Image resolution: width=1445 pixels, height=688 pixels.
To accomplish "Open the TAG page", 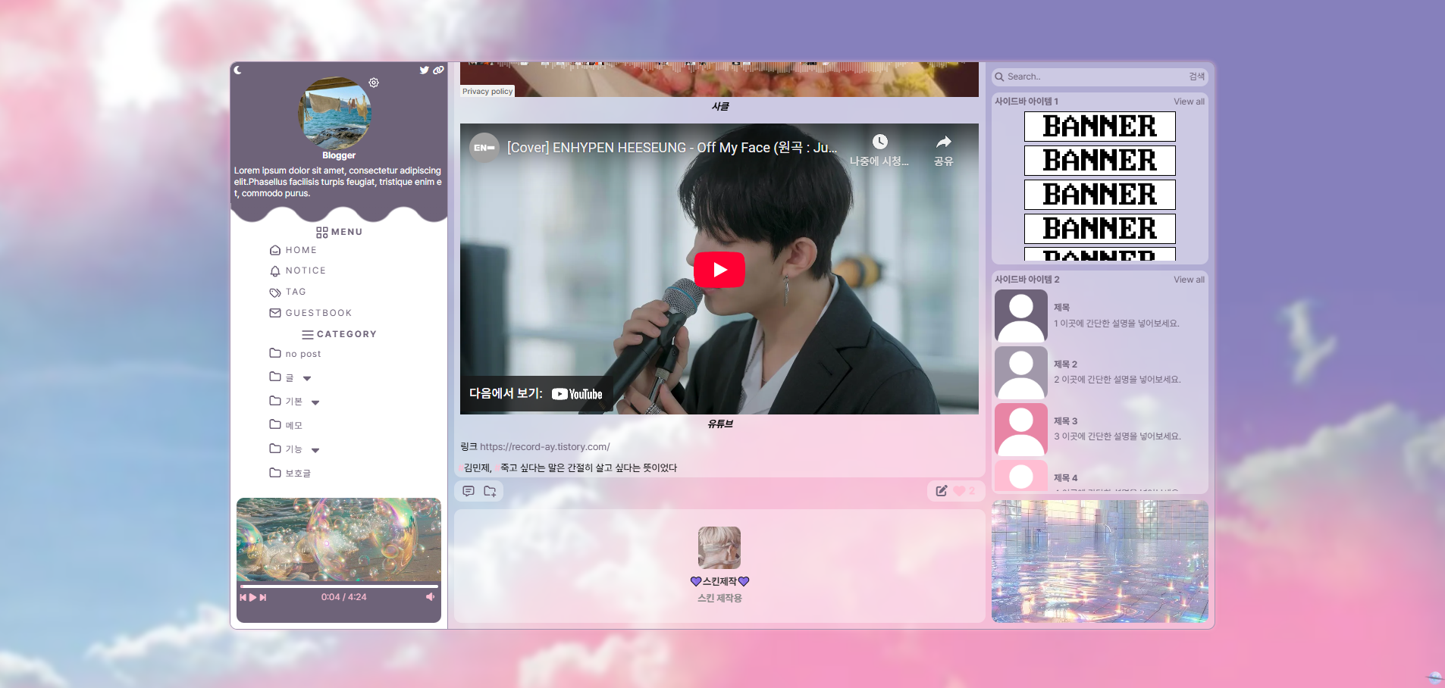I will [x=296, y=292].
